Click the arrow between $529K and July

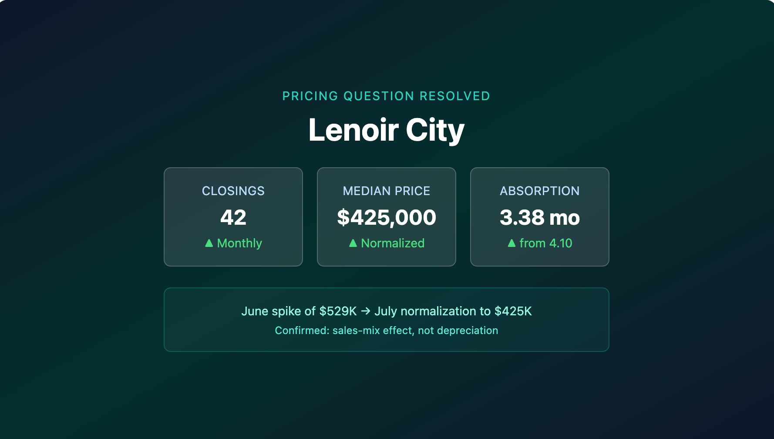pyautogui.click(x=366, y=311)
